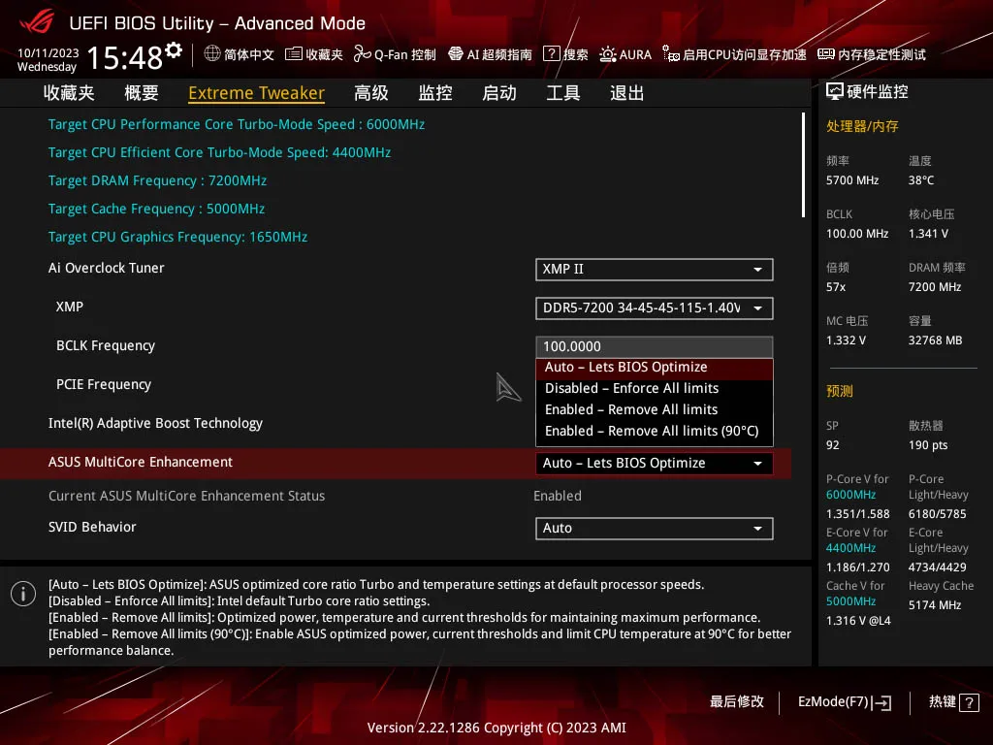Viewport: 993px width, 745px height.
Task: Open the SVID Behavior dropdown
Action: point(655,529)
